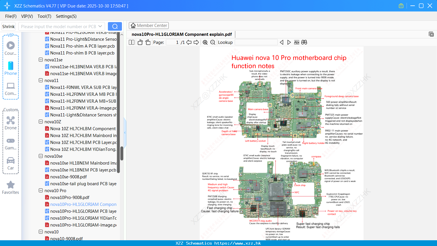Image resolution: width=437 pixels, height=246 pixels.
Task: Collapse the nova11 tree node
Action: coord(41,81)
